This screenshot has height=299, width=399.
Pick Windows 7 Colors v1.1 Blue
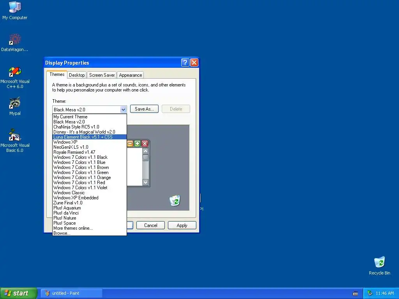click(x=90, y=162)
